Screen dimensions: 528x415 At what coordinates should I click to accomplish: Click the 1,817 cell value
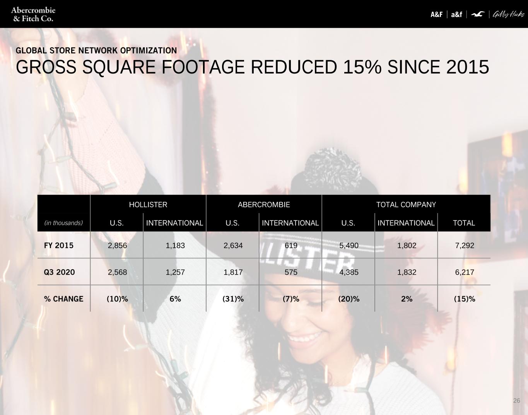pyautogui.click(x=233, y=272)
